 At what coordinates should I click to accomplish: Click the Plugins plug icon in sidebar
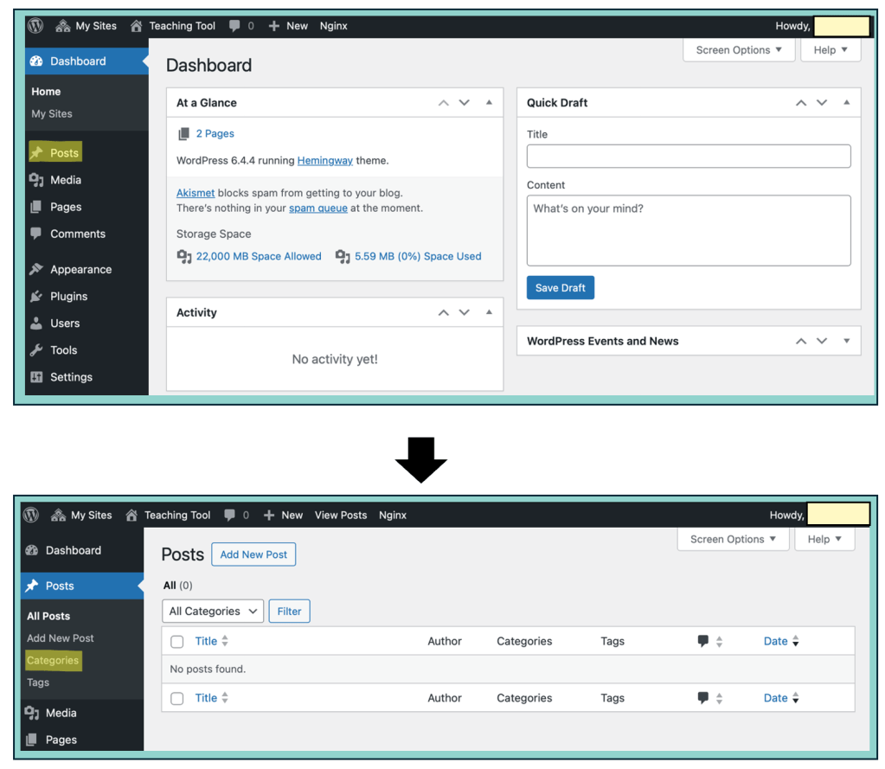[35, 296]
